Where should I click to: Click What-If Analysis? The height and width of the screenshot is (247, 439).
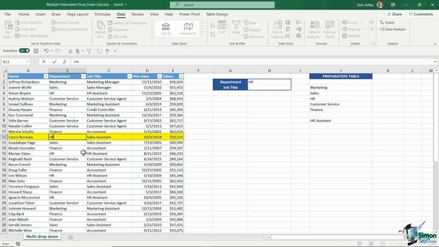(314, 30)
